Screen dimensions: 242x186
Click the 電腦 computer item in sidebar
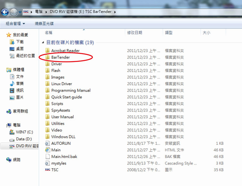pyautogui.click(x=14, y=125)
